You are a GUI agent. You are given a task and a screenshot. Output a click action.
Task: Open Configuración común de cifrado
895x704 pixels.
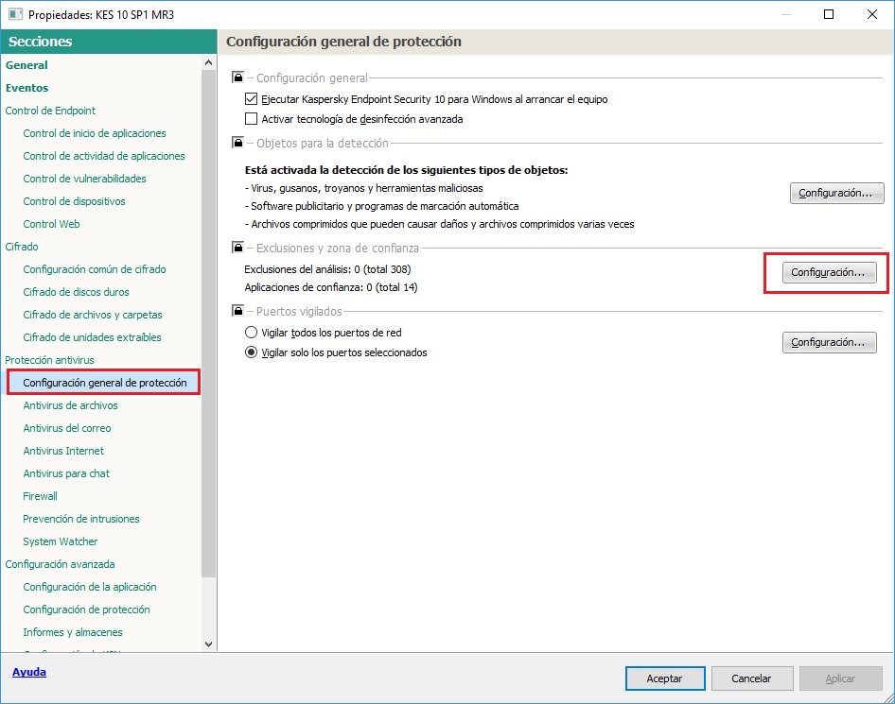[x=95, y=269]
